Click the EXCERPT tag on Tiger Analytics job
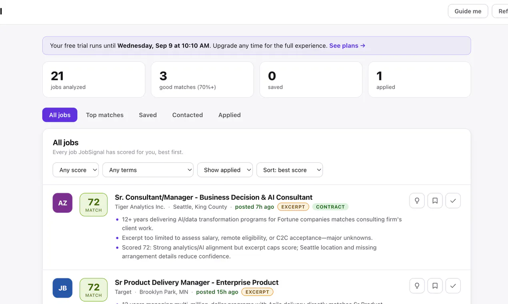The image size is (508, 304). pos(293,207)
